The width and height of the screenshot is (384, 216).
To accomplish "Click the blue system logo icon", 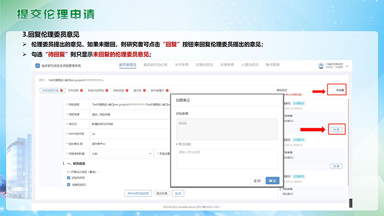I will pos(37,66).
